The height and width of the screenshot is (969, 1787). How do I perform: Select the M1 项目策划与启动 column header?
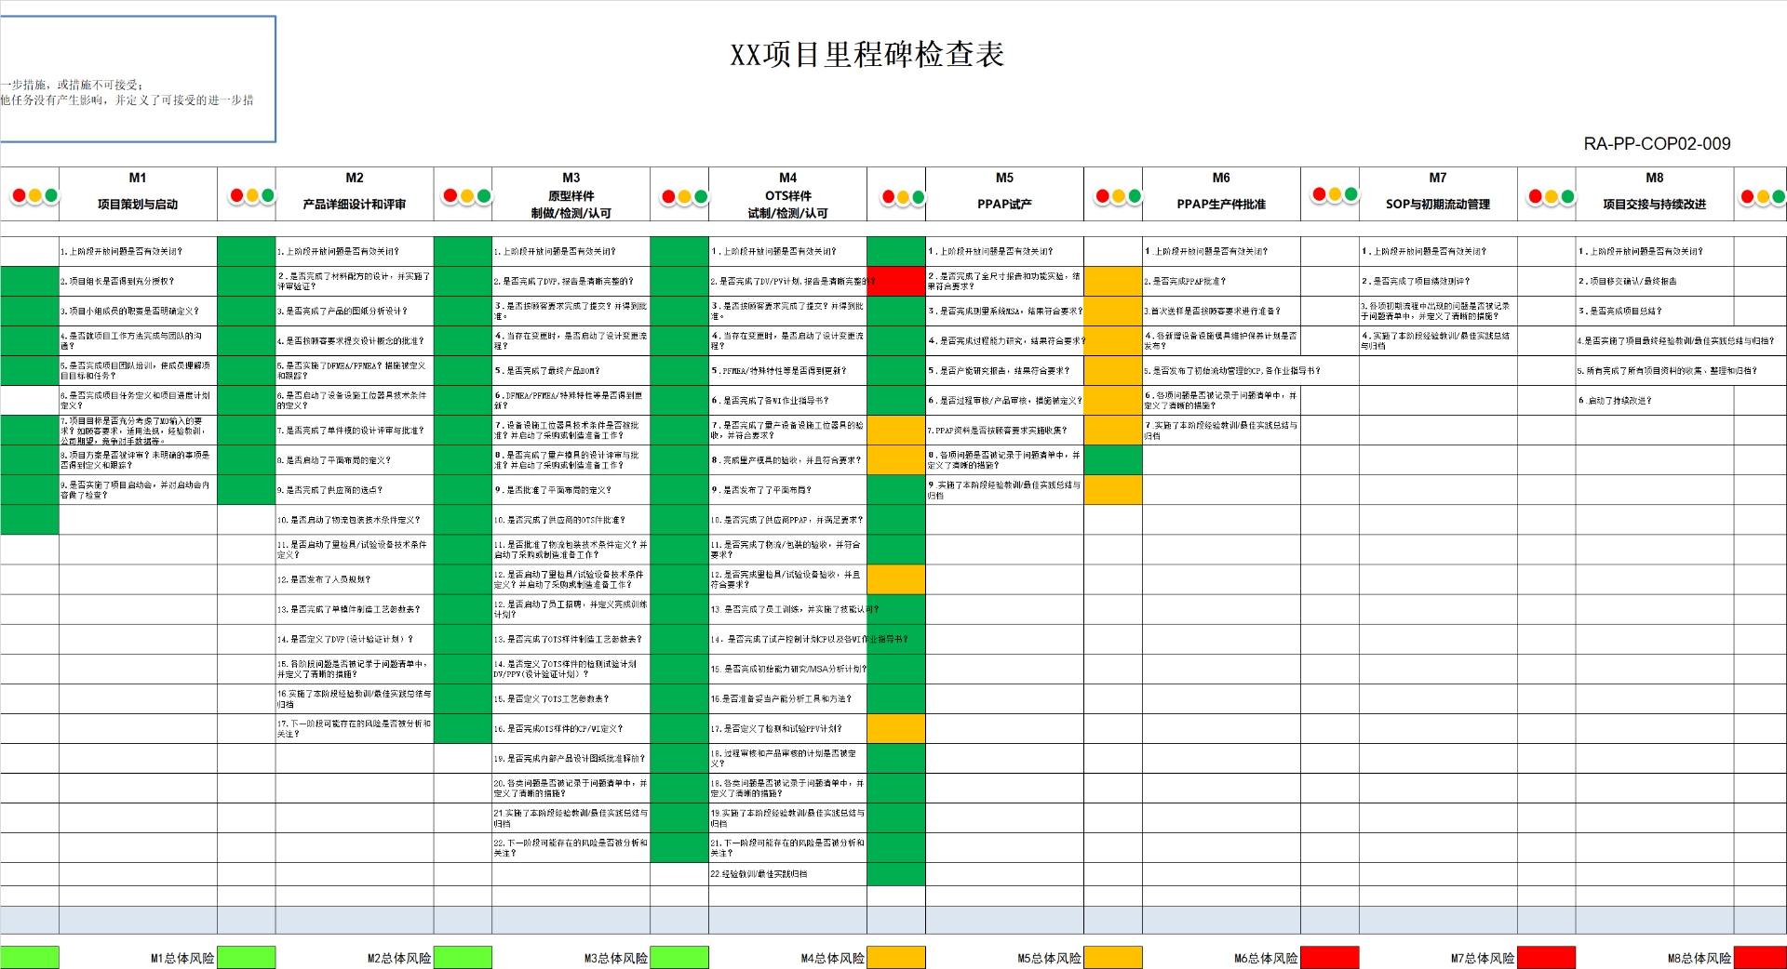(x=138, y=193)
